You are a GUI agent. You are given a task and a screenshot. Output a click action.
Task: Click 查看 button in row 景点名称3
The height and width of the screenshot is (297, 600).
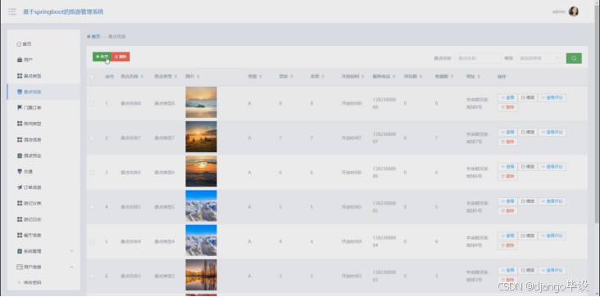pyautogui.click(x=507, y=270)
